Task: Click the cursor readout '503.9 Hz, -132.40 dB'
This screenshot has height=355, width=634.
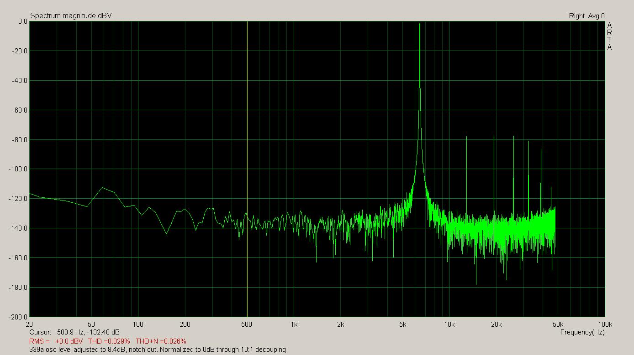Action: pyautogui.click(x=88, y=332)
